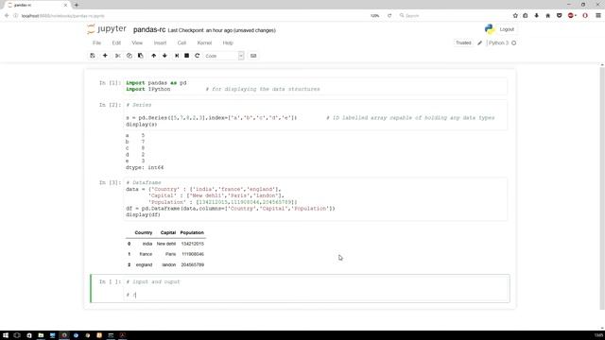Open the File menu
605x340 pixels.
(x=96, y=42)
